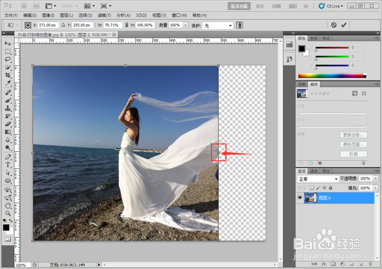382x269 pixels.
Task: Select the Dodge tool
Action: click(8, 148)
